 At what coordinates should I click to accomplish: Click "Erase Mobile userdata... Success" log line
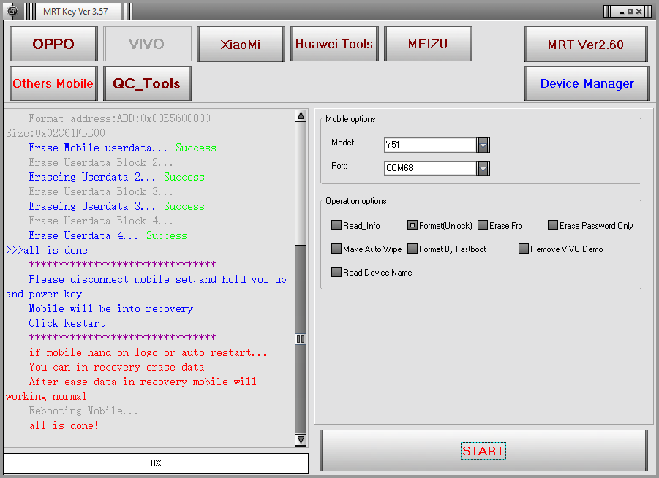click(122, 148)
